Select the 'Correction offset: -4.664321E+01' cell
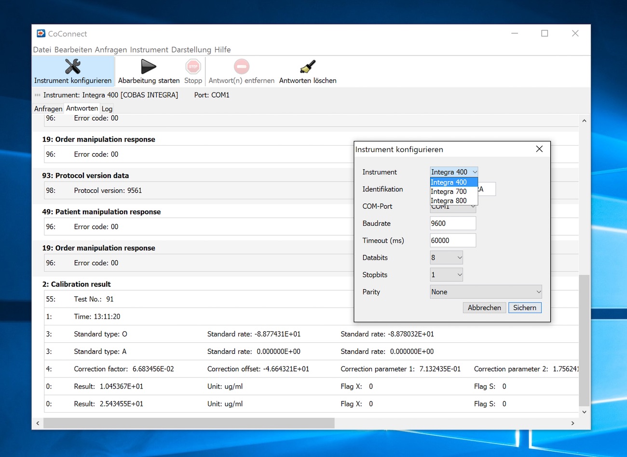This screenshot has height=457, width=627. coord(258,369)
